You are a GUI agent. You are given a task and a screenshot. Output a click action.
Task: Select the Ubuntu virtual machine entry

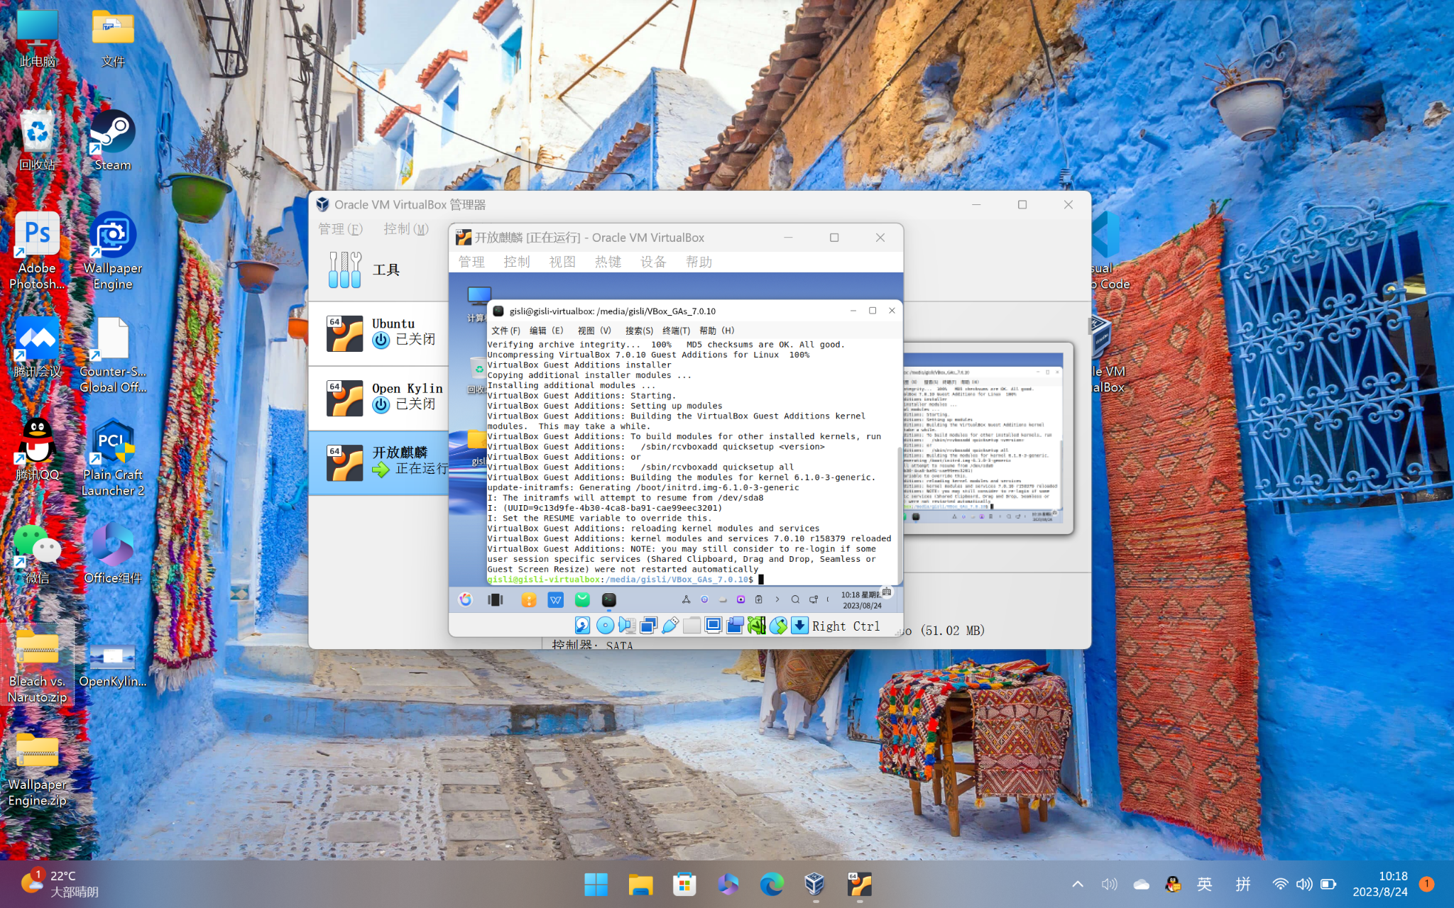point(380,333)
